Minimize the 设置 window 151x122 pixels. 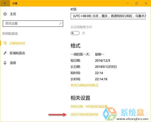[x=127, y=3]
